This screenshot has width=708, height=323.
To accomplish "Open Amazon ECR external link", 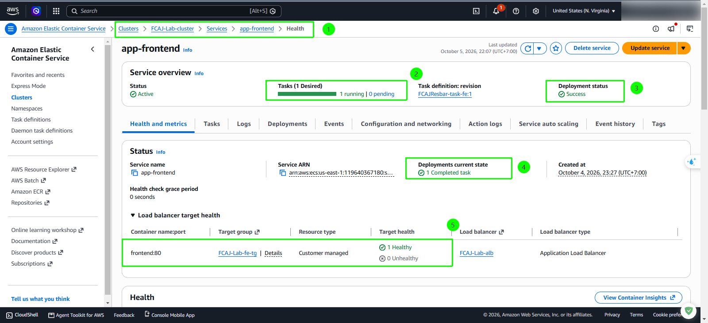I will pos(31,192).
